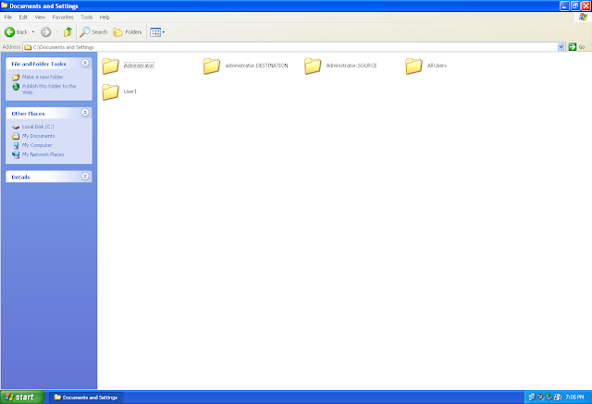Viewport: 592px width, 404px height.
Task: Click Publish this folder to the Web
Action: (49, 89)
